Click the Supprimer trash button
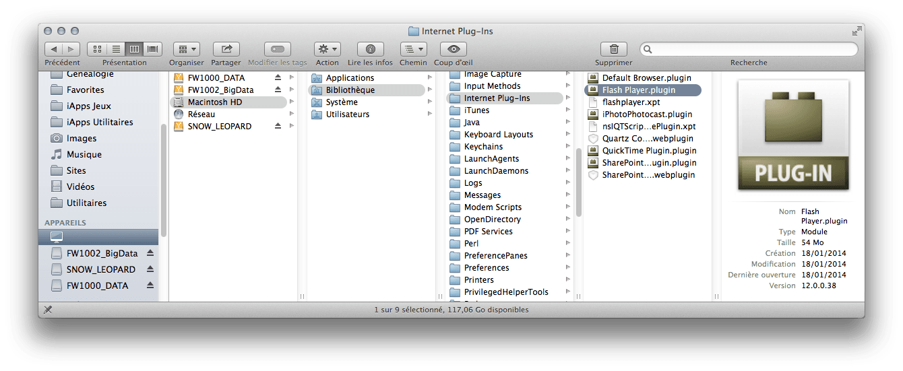903x371 pixels. pyautogui.click(x=614, y=49)
